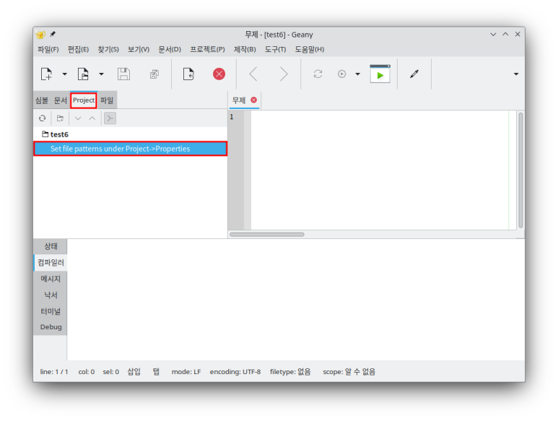This screenshot has width=558, height=421.
Task: Click the compile toolbar icon
Action: 318,74
